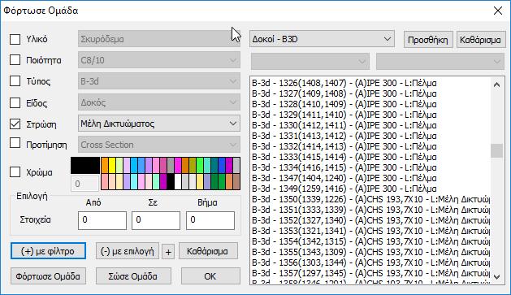Open the 'C8/10' quality dropdown
The image size is (511, 295).
pos(159,60)
